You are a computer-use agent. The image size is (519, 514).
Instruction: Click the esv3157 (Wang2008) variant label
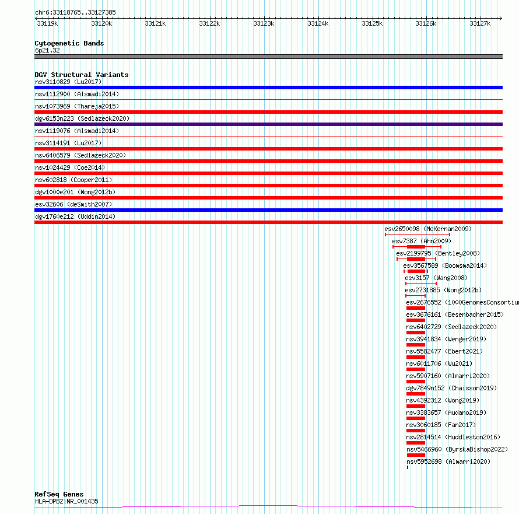click(x=436, y=278)
